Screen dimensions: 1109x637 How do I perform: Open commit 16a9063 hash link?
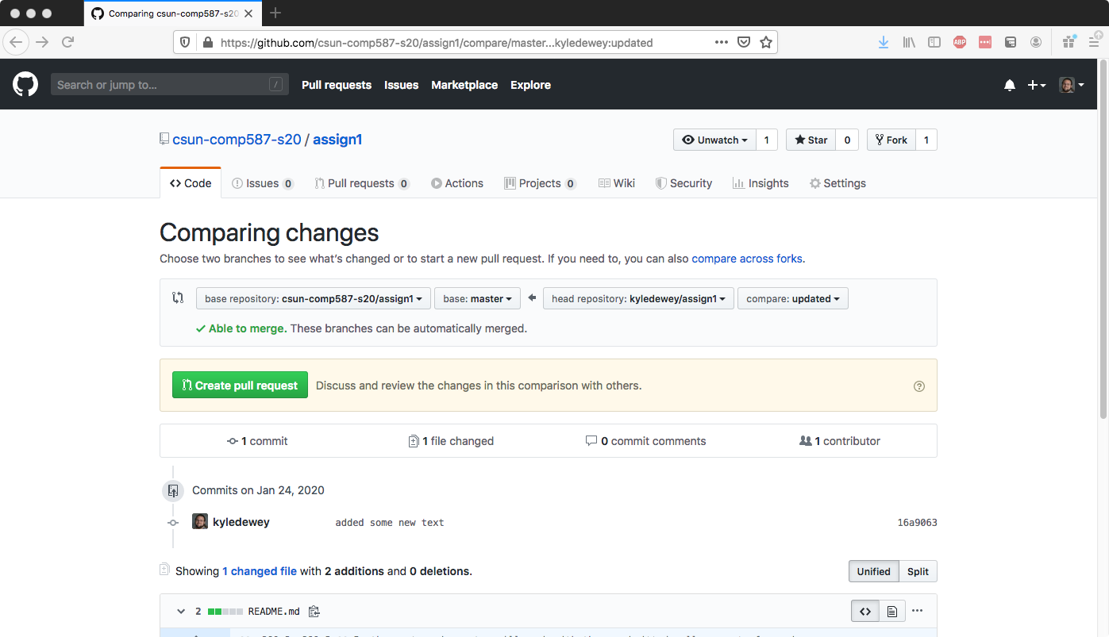click(917, 523)
